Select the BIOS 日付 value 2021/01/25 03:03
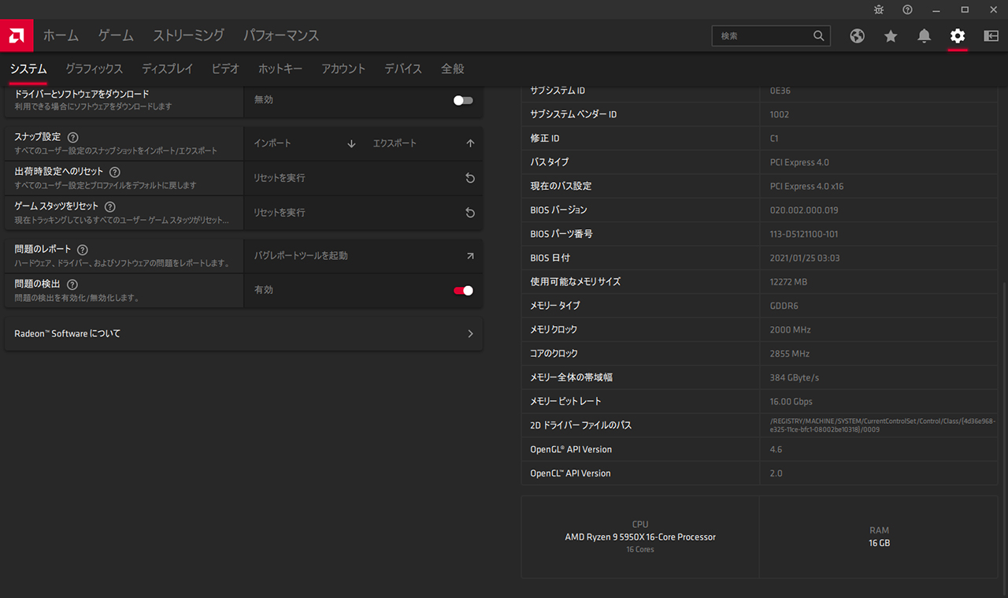The height and width of the screenshot is (598, 1008). point(805,258)
